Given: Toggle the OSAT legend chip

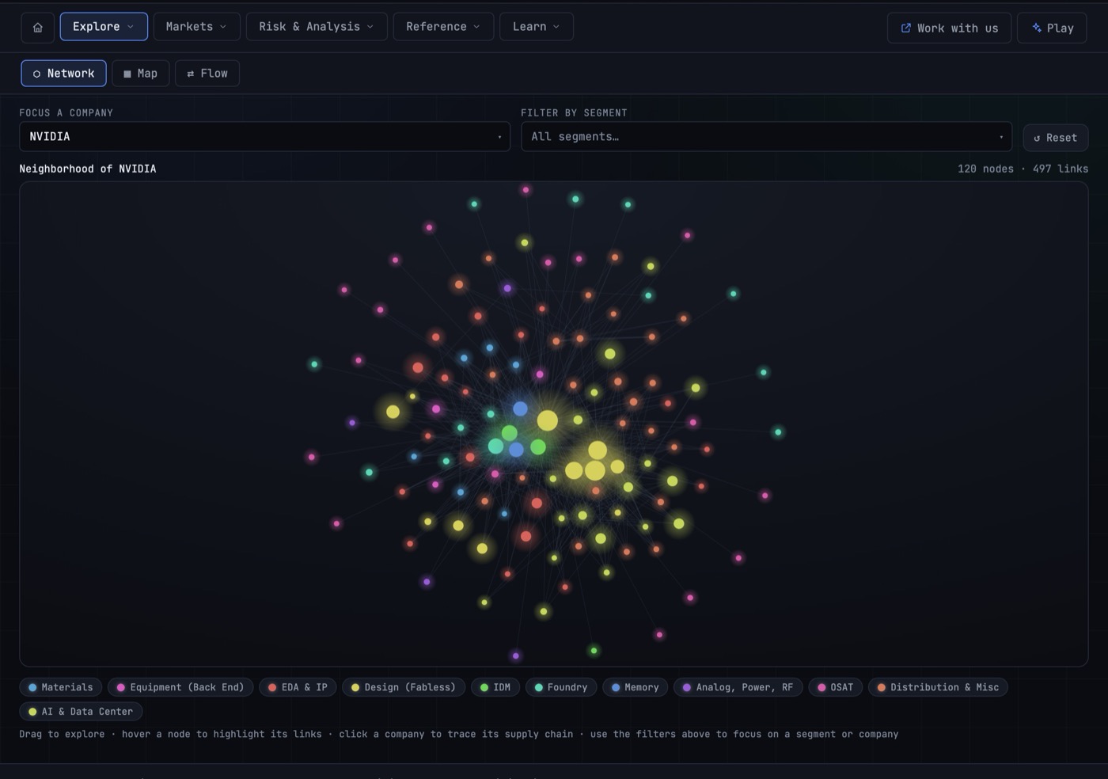Looking at the screenshot, I should [x=836, y=687].
